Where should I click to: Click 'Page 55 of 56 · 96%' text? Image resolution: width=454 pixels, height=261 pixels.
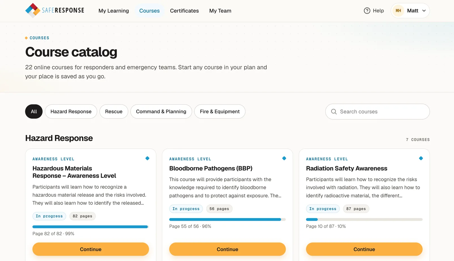coord(190,226)
